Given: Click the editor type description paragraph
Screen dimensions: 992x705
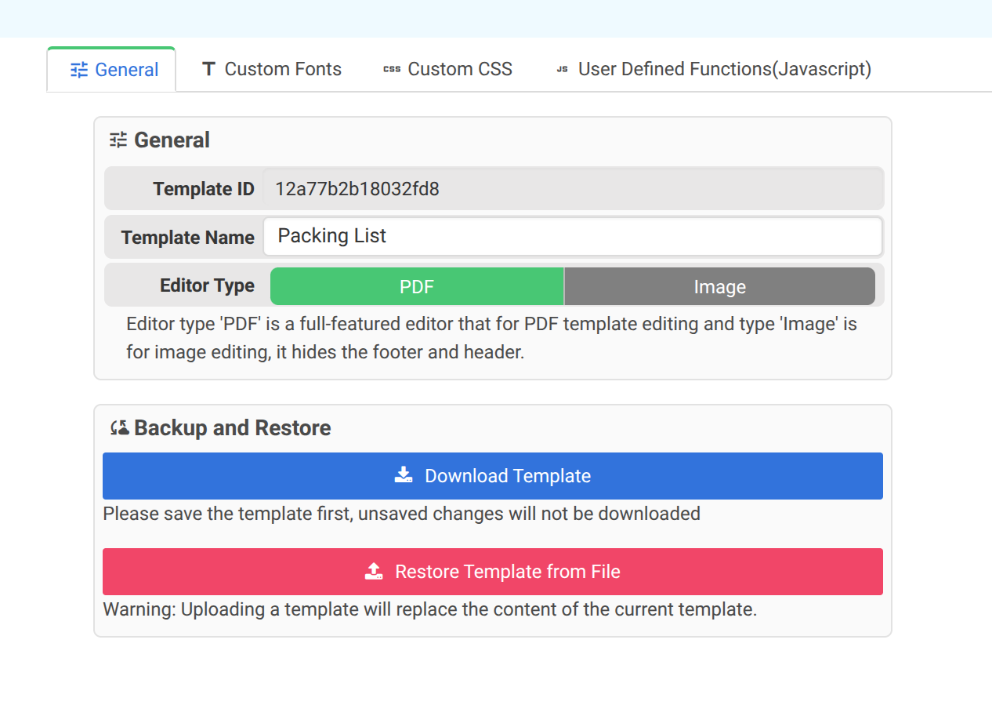Looking at the screenshot, I should point(492,338).
